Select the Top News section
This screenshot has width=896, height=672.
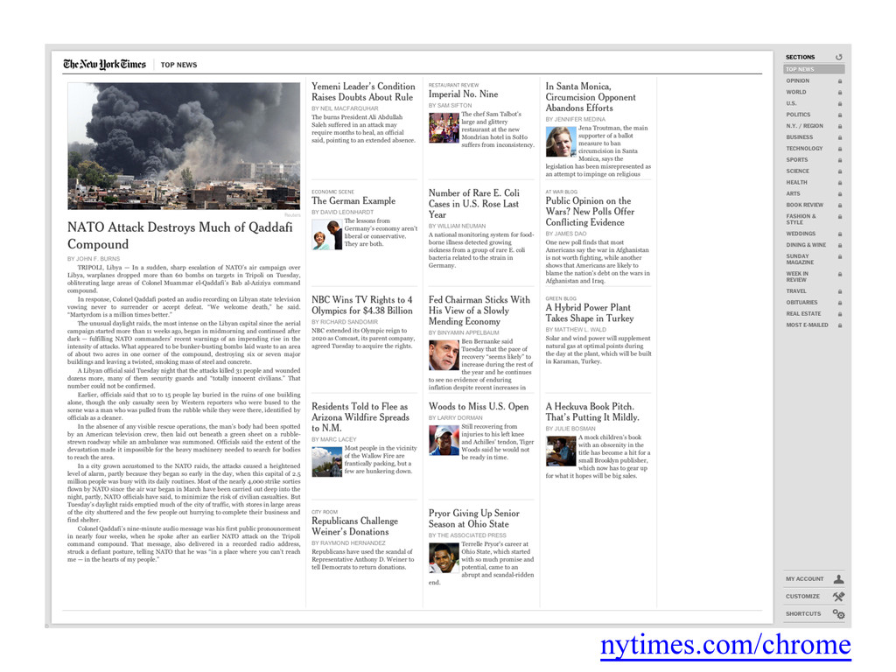coord(814,69)
